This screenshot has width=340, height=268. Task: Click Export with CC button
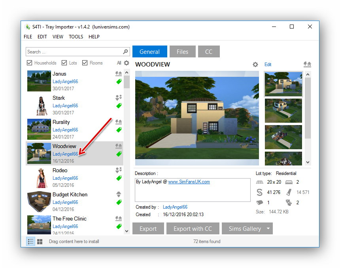click(x=193, y=228)
